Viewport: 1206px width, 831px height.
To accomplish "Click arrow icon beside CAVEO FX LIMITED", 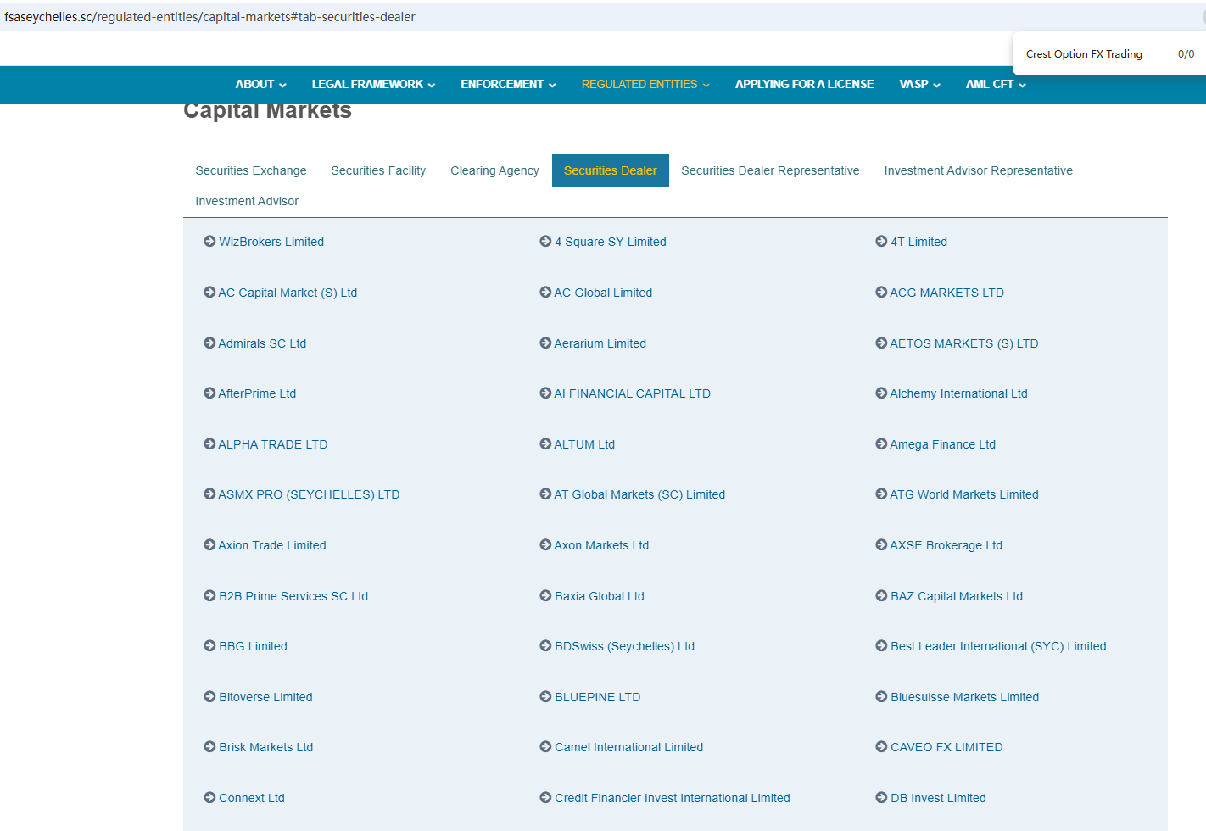I will (x=881, y=747).
